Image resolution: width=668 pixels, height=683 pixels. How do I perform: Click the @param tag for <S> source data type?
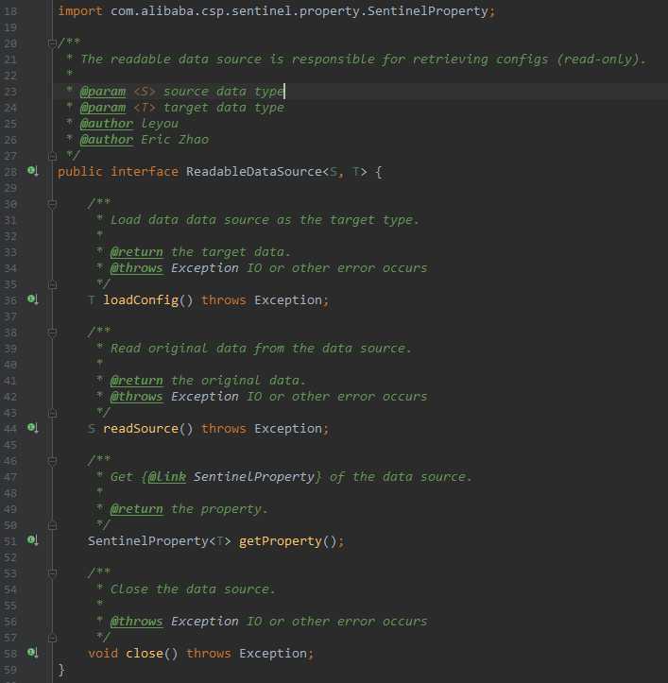click(x=103, y=92)
